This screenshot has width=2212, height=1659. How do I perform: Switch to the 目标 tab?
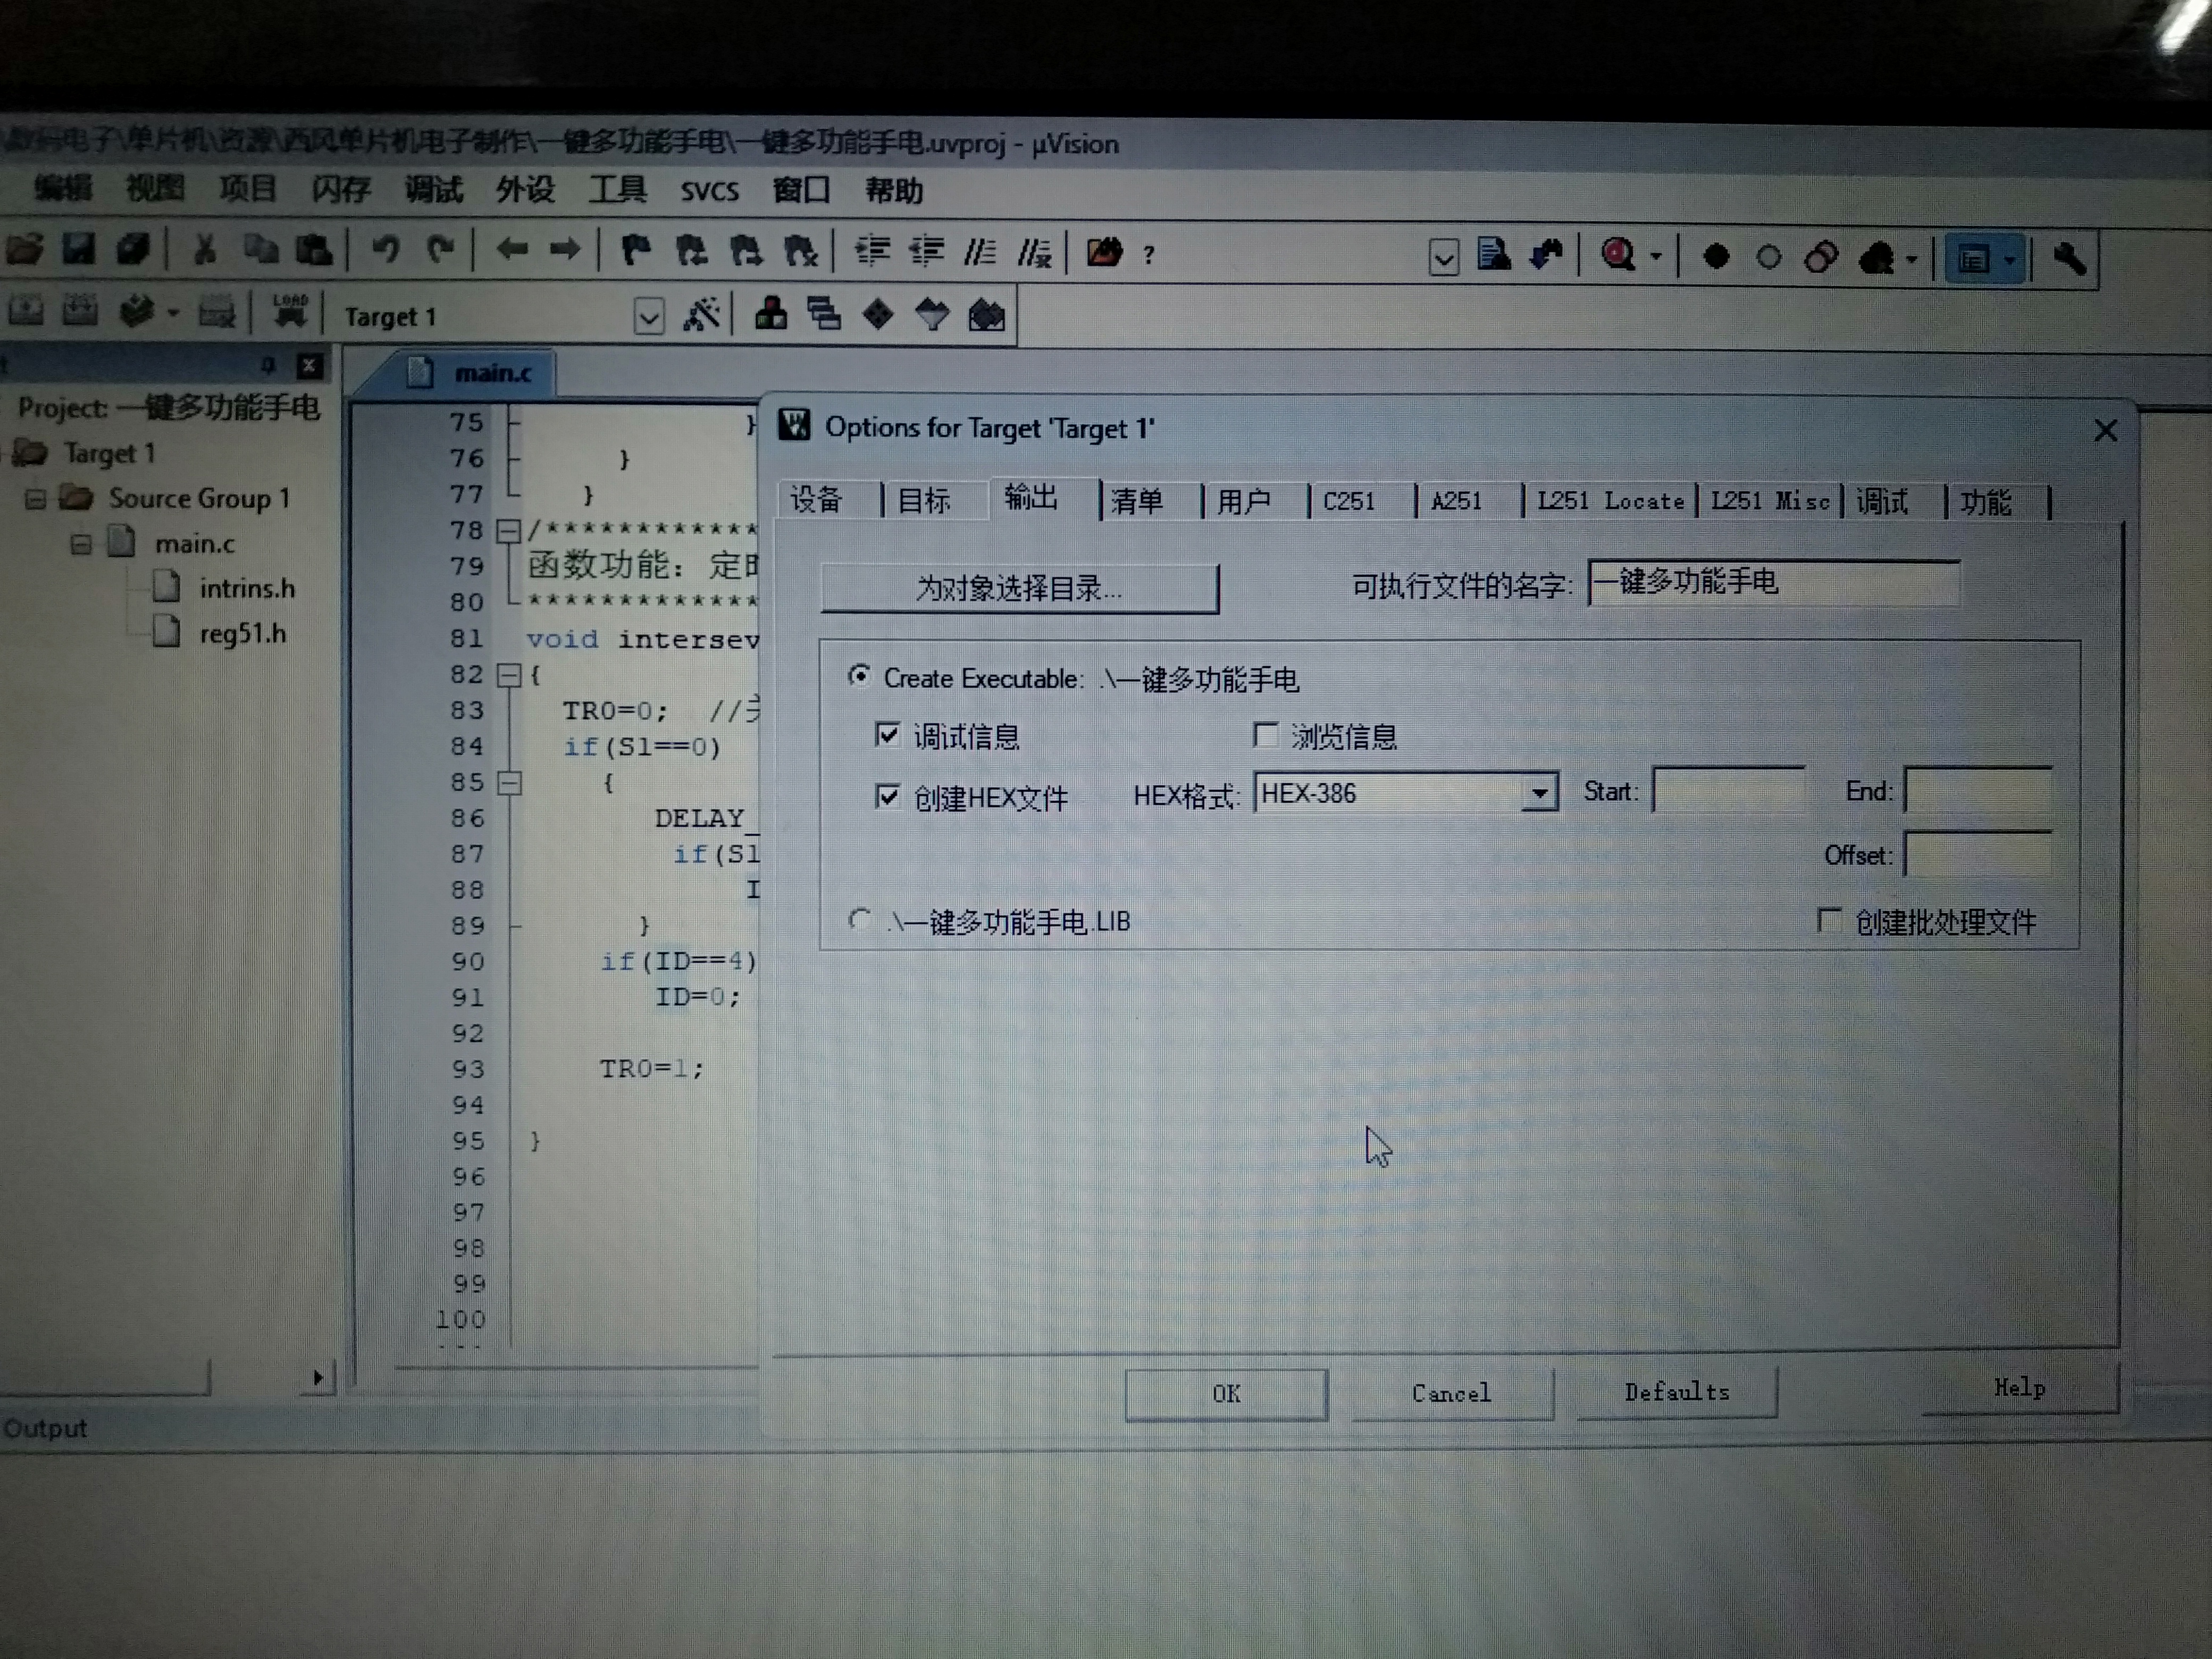click(923, 499)
